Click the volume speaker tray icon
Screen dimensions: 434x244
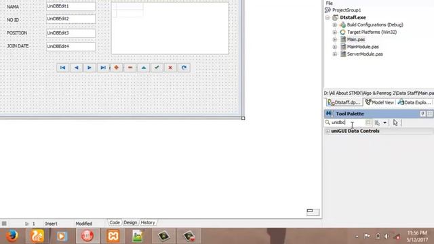pos(387,237)
